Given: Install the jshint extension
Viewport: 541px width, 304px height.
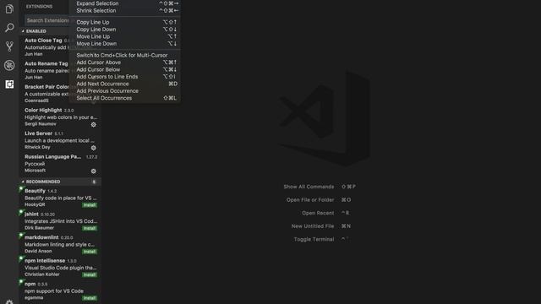Looking at the screenshot, I should [90, 228].
